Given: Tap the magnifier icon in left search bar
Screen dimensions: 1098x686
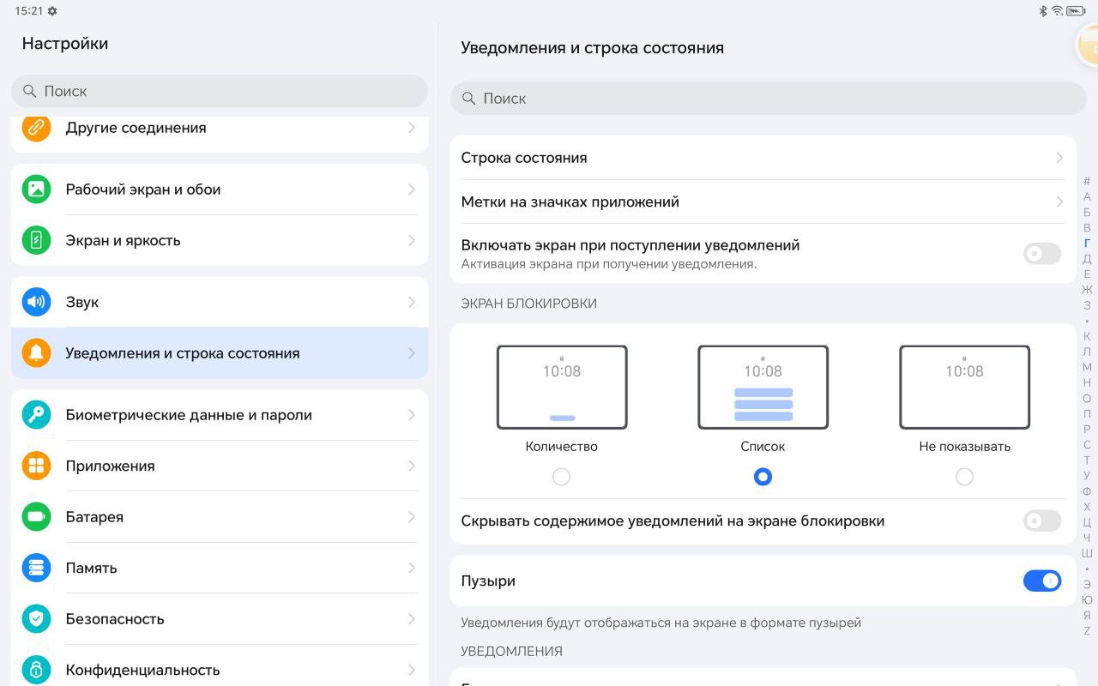Looking at the screenshot, I should click(30, 91).
